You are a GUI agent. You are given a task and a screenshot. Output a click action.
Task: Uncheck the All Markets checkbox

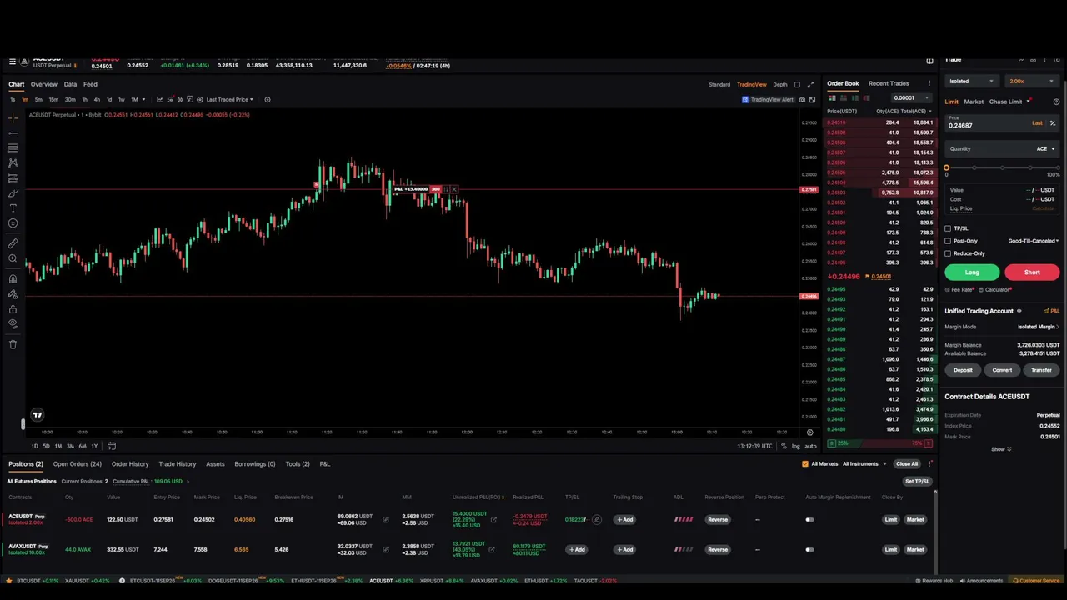(x=805, y=464)
